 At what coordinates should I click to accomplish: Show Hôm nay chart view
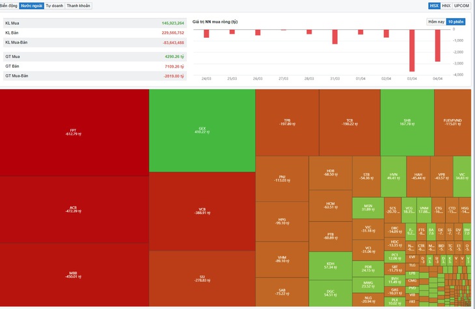tap(436, 22)
